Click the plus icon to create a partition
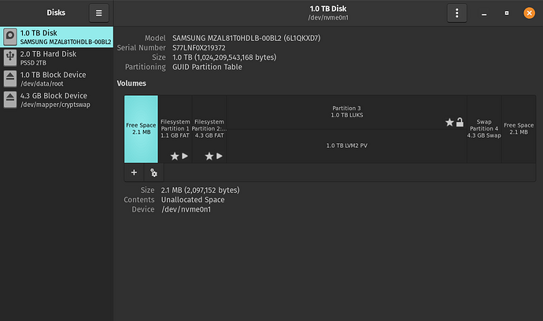This screenshot has height=321, width=543. click(134, 172)
